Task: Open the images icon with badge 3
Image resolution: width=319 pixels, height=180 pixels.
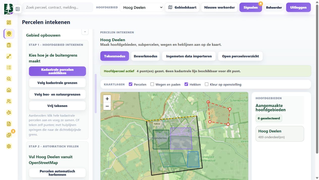Action: point(9,135)
